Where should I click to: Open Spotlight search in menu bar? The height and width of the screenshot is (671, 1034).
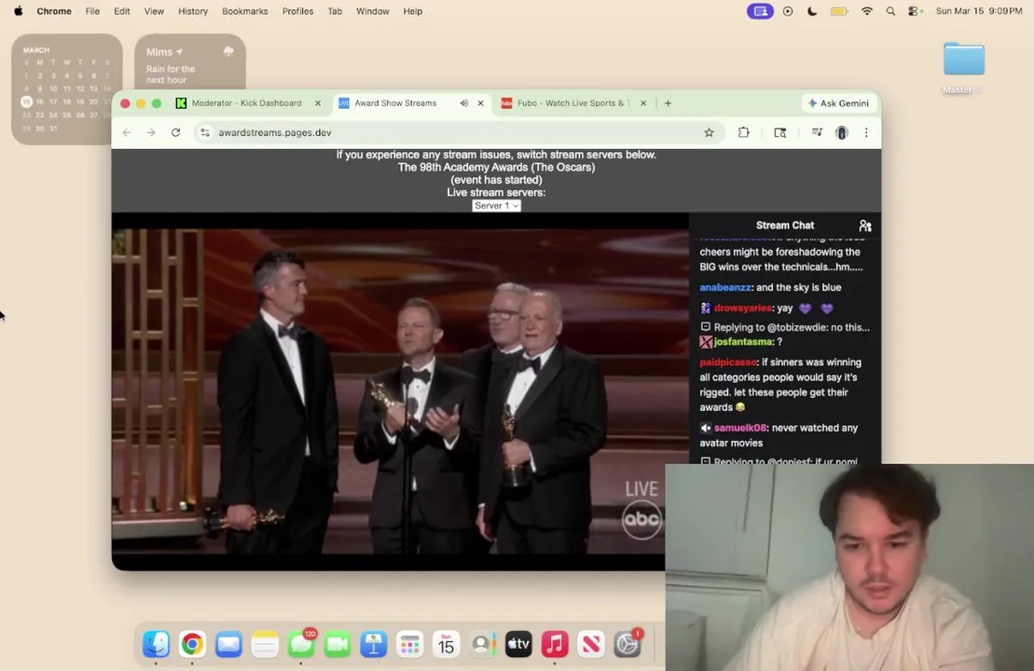tap(891, 11)
